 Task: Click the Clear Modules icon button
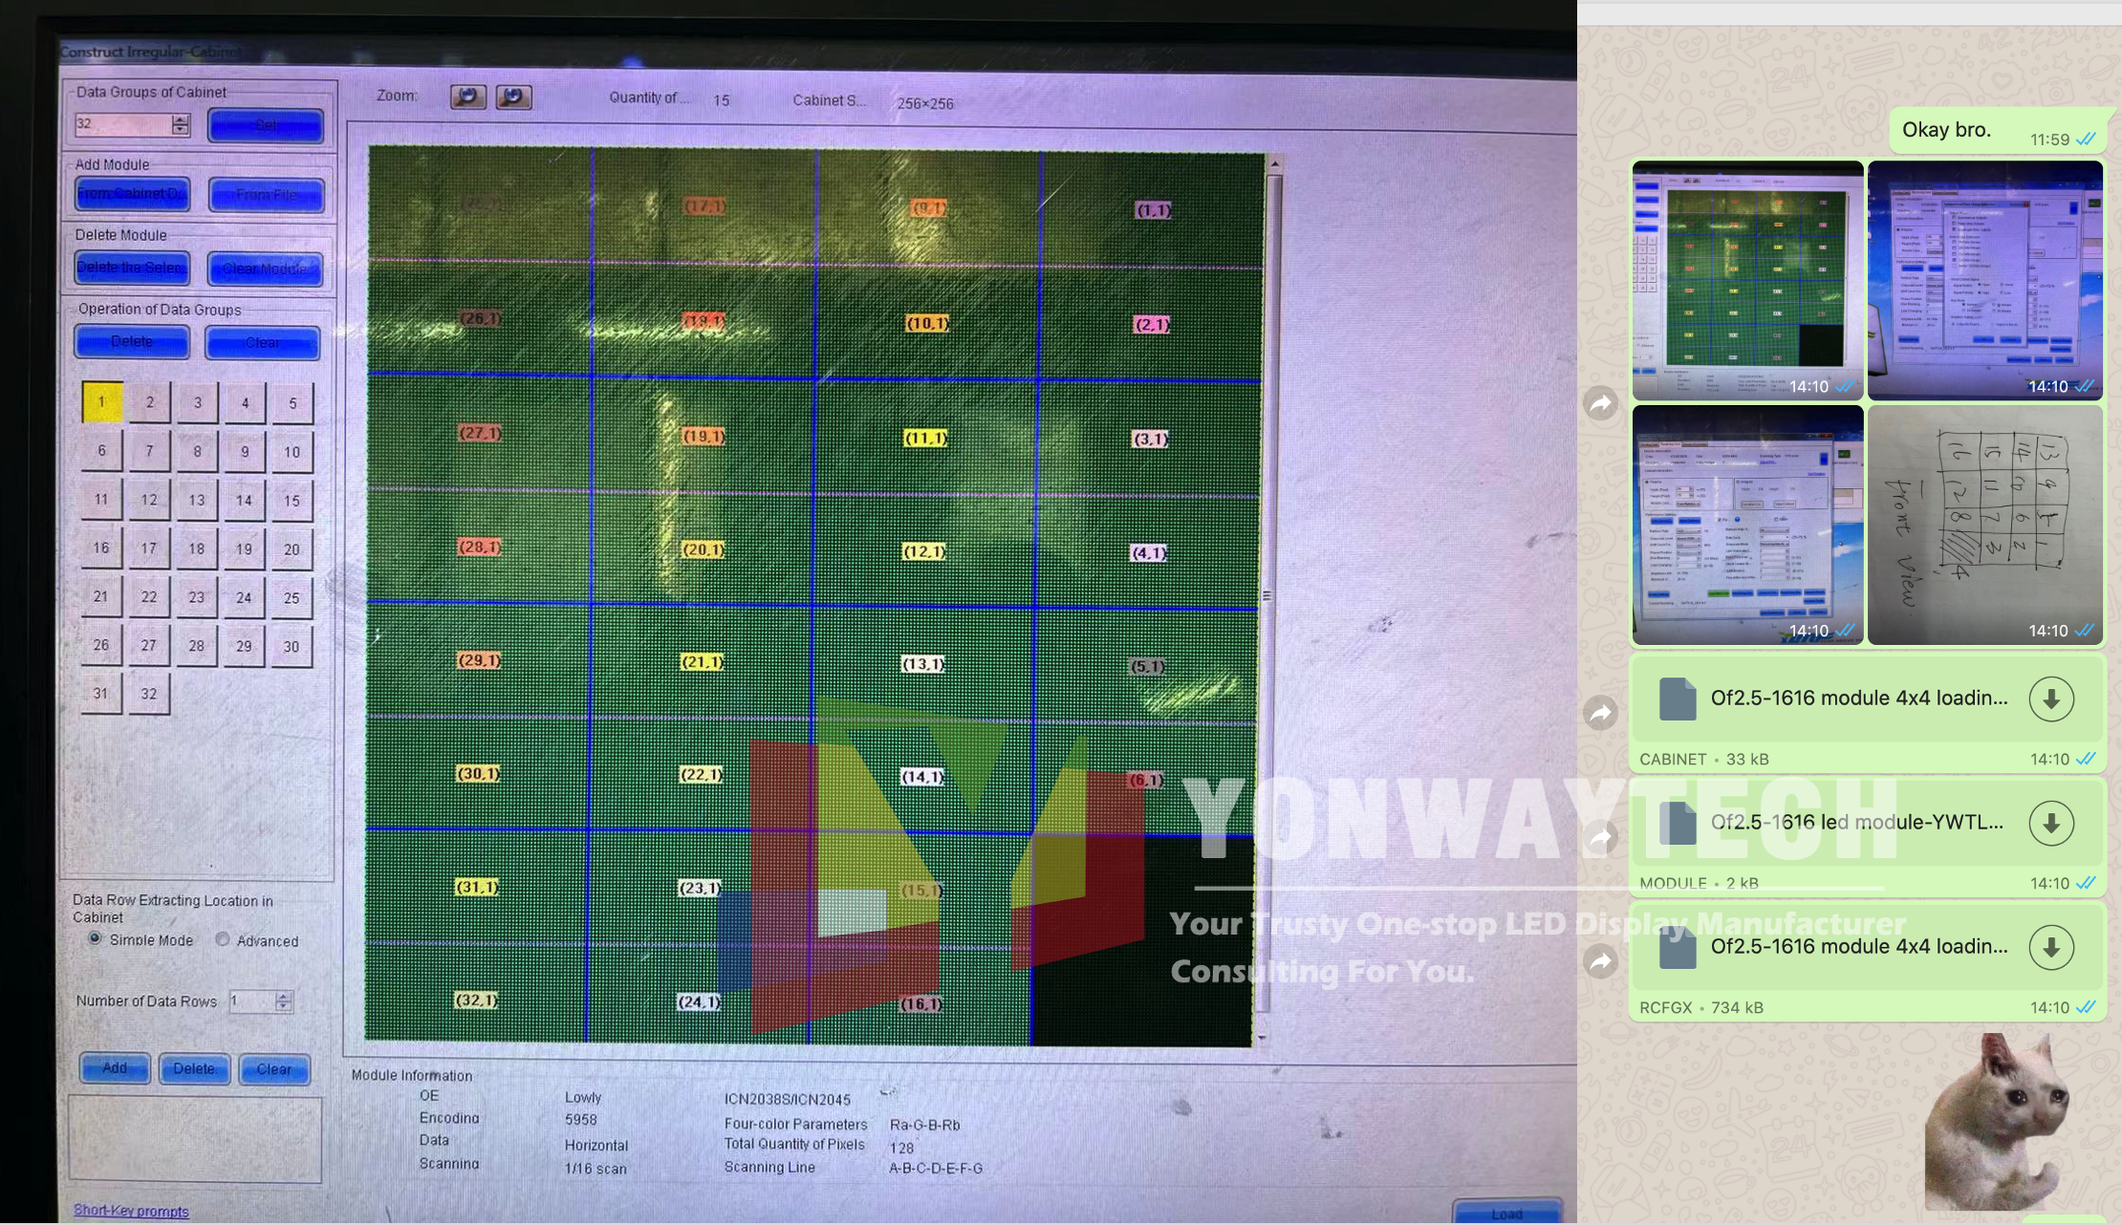coord(263,267)
